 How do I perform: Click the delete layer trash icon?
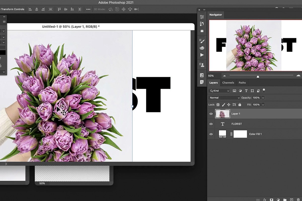click(x=298, y=200)
